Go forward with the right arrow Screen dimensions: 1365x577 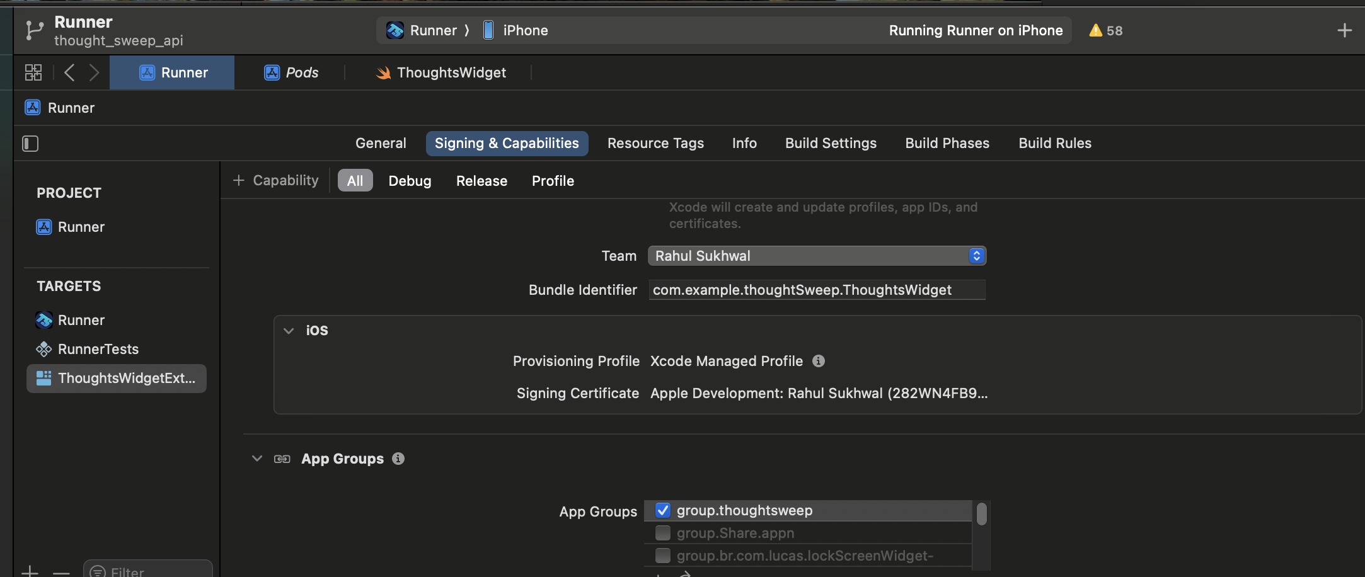click(94, 72)
